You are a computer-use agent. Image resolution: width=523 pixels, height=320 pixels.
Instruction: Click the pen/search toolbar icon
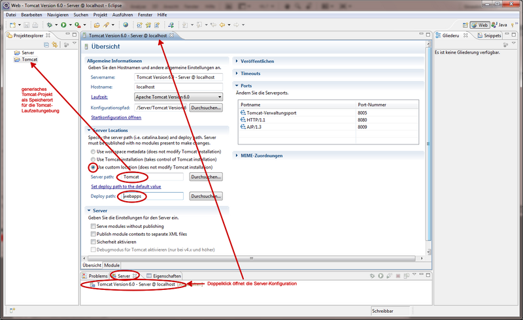point(106,25)
